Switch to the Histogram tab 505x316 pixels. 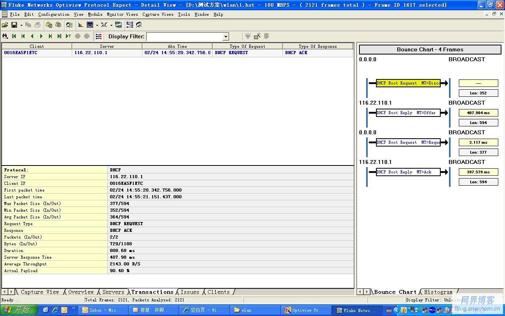pos(438,292)
